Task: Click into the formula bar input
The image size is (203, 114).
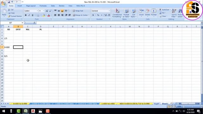Action: (118, 23)
